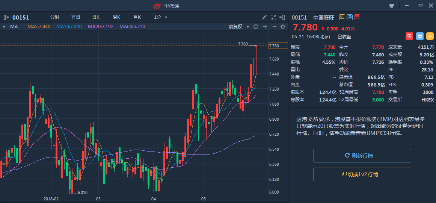Image resolution: width=436 pixels, height=203 pixels.
Task: Click the 华盛通 logo icon
Action: (157, 6)
